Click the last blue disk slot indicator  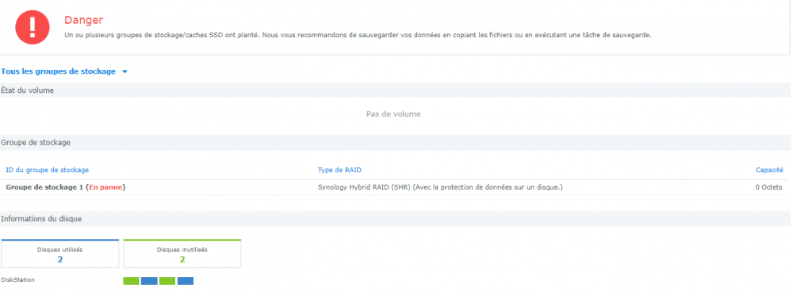186,281
